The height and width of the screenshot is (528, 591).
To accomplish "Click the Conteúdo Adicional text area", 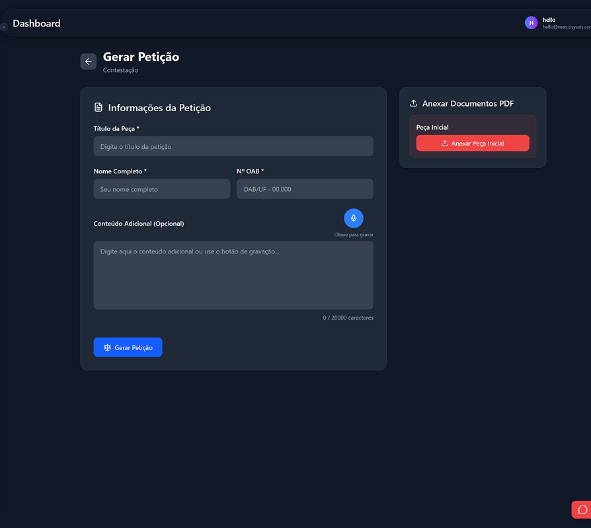I will (x=233, y=275).
